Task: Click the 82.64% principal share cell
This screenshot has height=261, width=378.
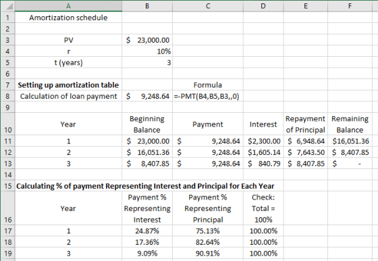Action: click(x=208, y=242)
